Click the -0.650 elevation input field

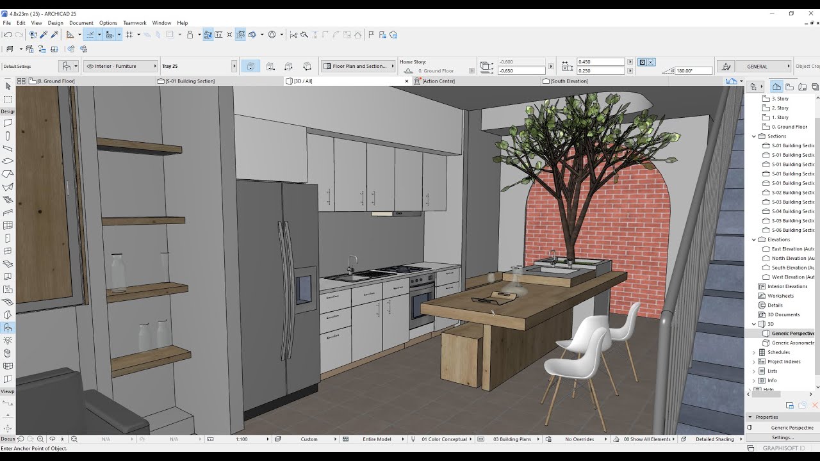(x=522, y=70)
